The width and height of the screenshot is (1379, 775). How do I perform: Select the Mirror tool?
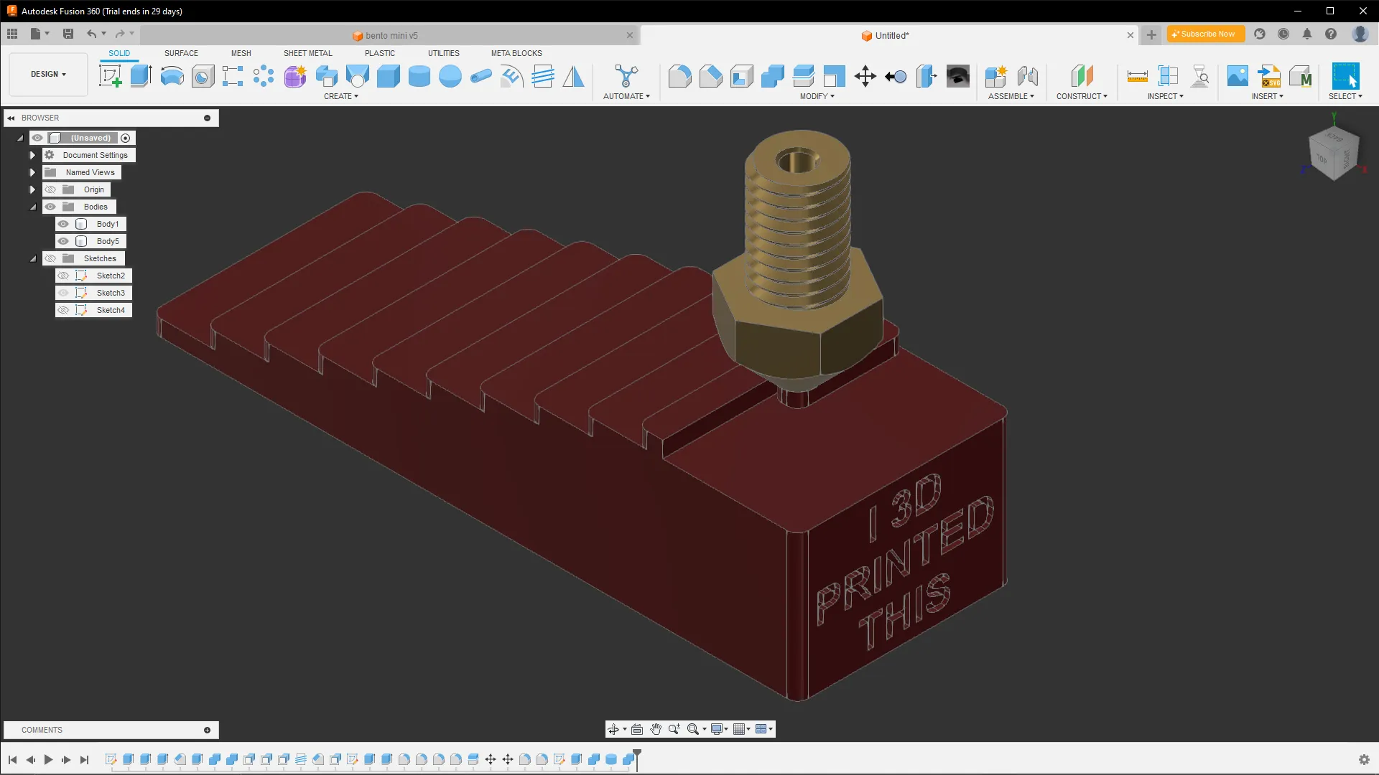573,75
